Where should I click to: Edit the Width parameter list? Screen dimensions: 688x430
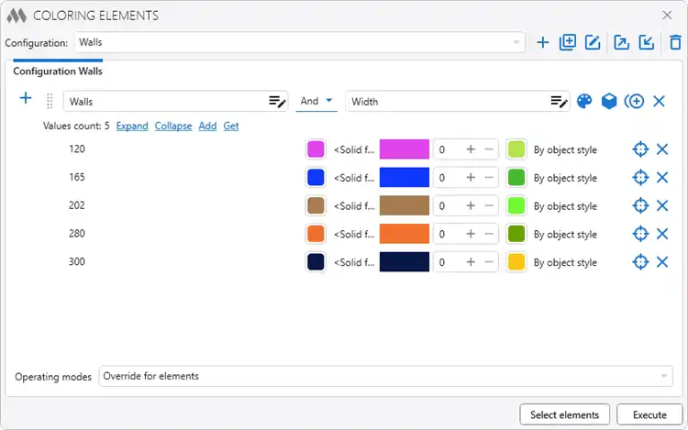559,102
